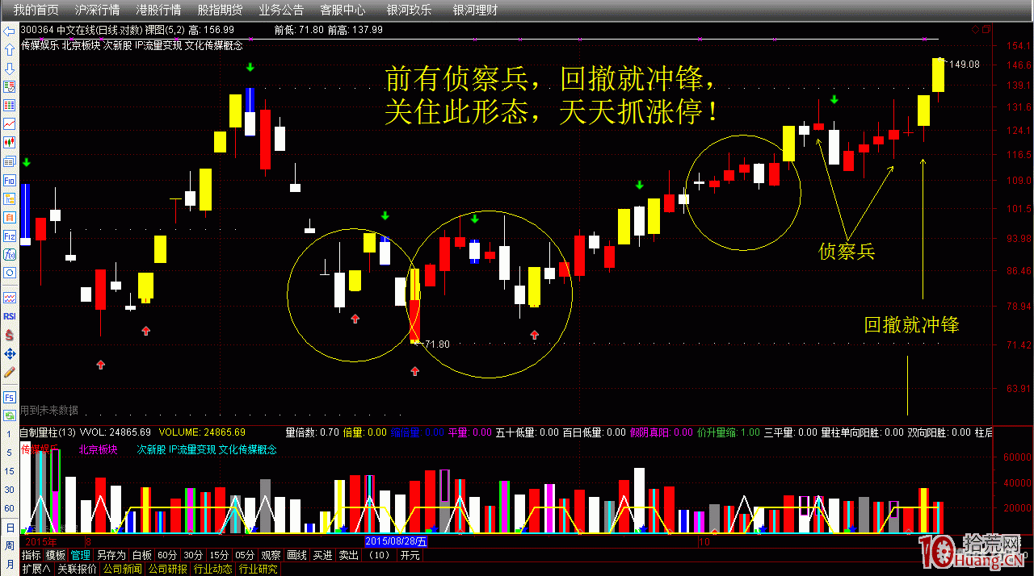Select the time-share line chart icon
The height and width of the screenshot is (576, 1034).
(x=10, y=123)
